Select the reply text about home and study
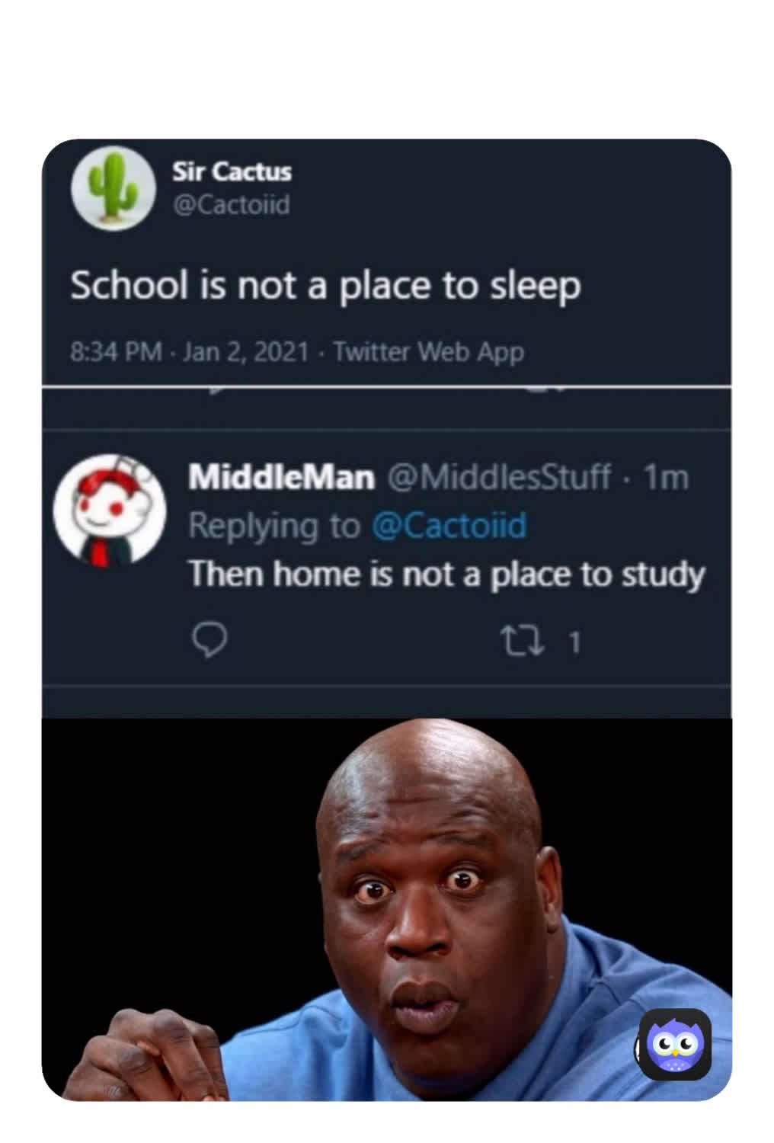 (446, 575)
